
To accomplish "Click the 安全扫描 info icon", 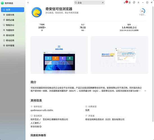I will pos(40,127).
